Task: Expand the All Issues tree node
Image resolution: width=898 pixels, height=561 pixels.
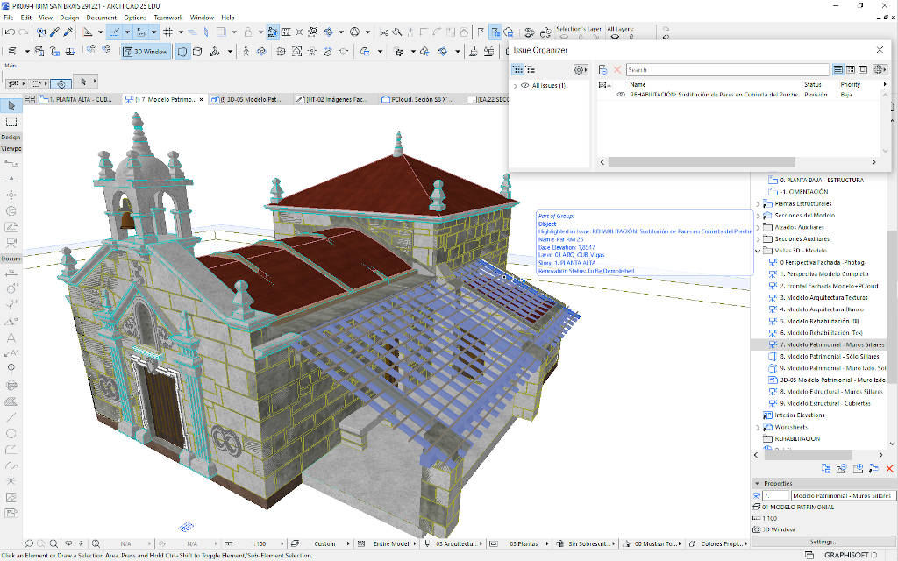Action: pyautogui.click(x=515, y=86)
